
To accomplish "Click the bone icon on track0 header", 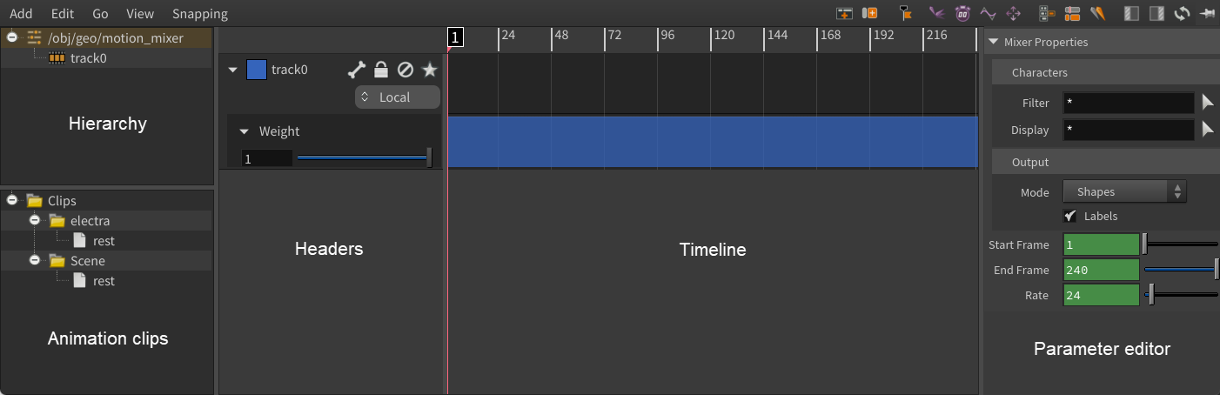I will coord(356,70).
